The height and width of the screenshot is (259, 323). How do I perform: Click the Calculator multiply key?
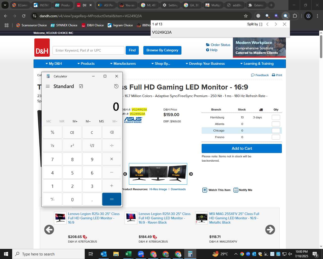112,159
